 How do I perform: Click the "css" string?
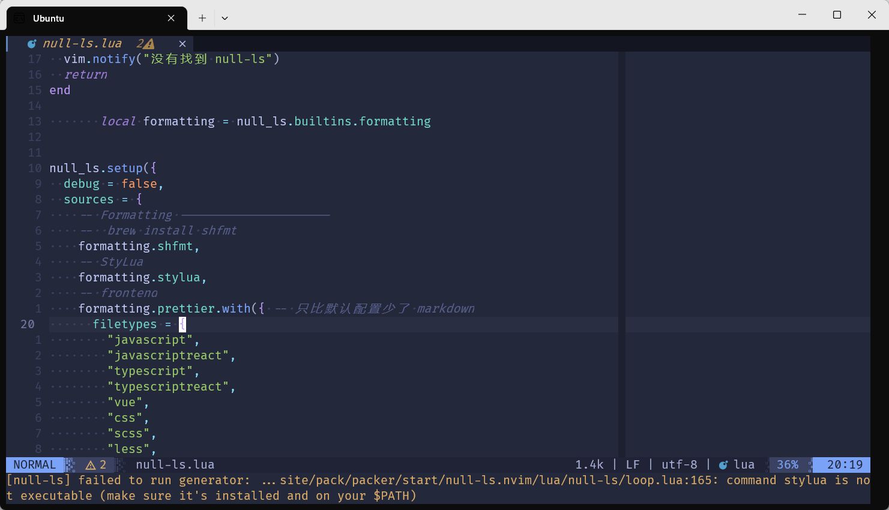(125, 418)
